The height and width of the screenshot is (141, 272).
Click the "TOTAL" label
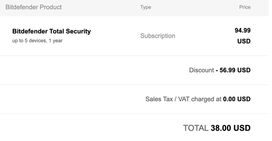(196, 128)
